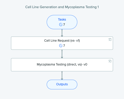Click Mycoplasma Testing label text
Image resolution: width=124 pixels, height=99 pixels.
pyautogui.click(x=62, y=64)
